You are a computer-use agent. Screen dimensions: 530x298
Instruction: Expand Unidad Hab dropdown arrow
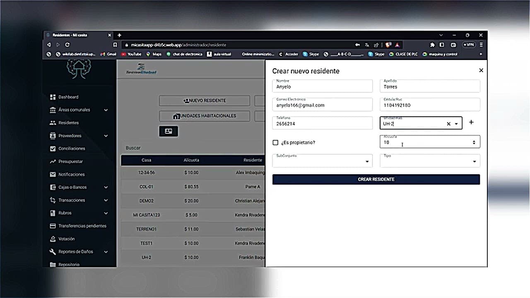click(x=456, y=124)
